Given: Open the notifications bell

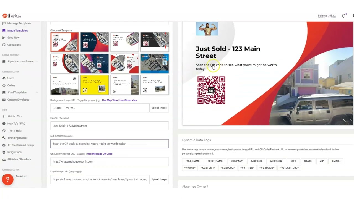Looking at the screenshot, I should 344,16.
